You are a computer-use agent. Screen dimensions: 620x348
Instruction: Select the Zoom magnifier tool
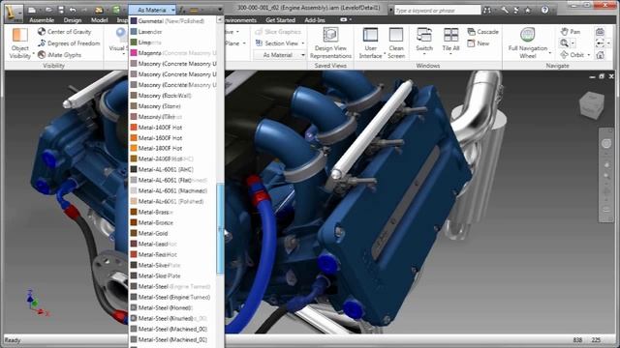point(564,43)
